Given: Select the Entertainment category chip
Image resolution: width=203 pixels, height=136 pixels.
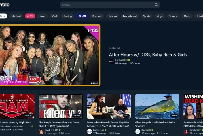Looking at the screenshot, I should click(199, 16).
